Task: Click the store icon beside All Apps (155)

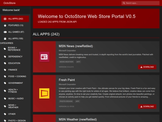Action: [x=5, y=39]
